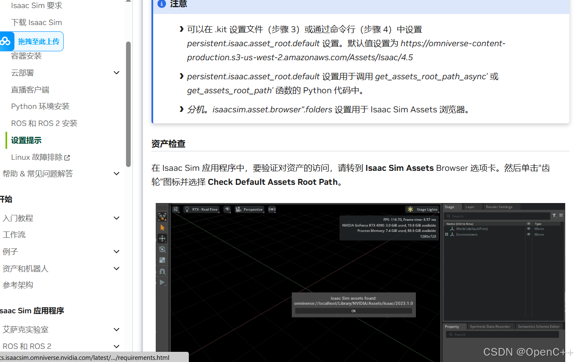Image resolution: width=575 pixels, height=362 pixels.
Task: Click the blue info icon beside 注意
Action: point(162,4)
